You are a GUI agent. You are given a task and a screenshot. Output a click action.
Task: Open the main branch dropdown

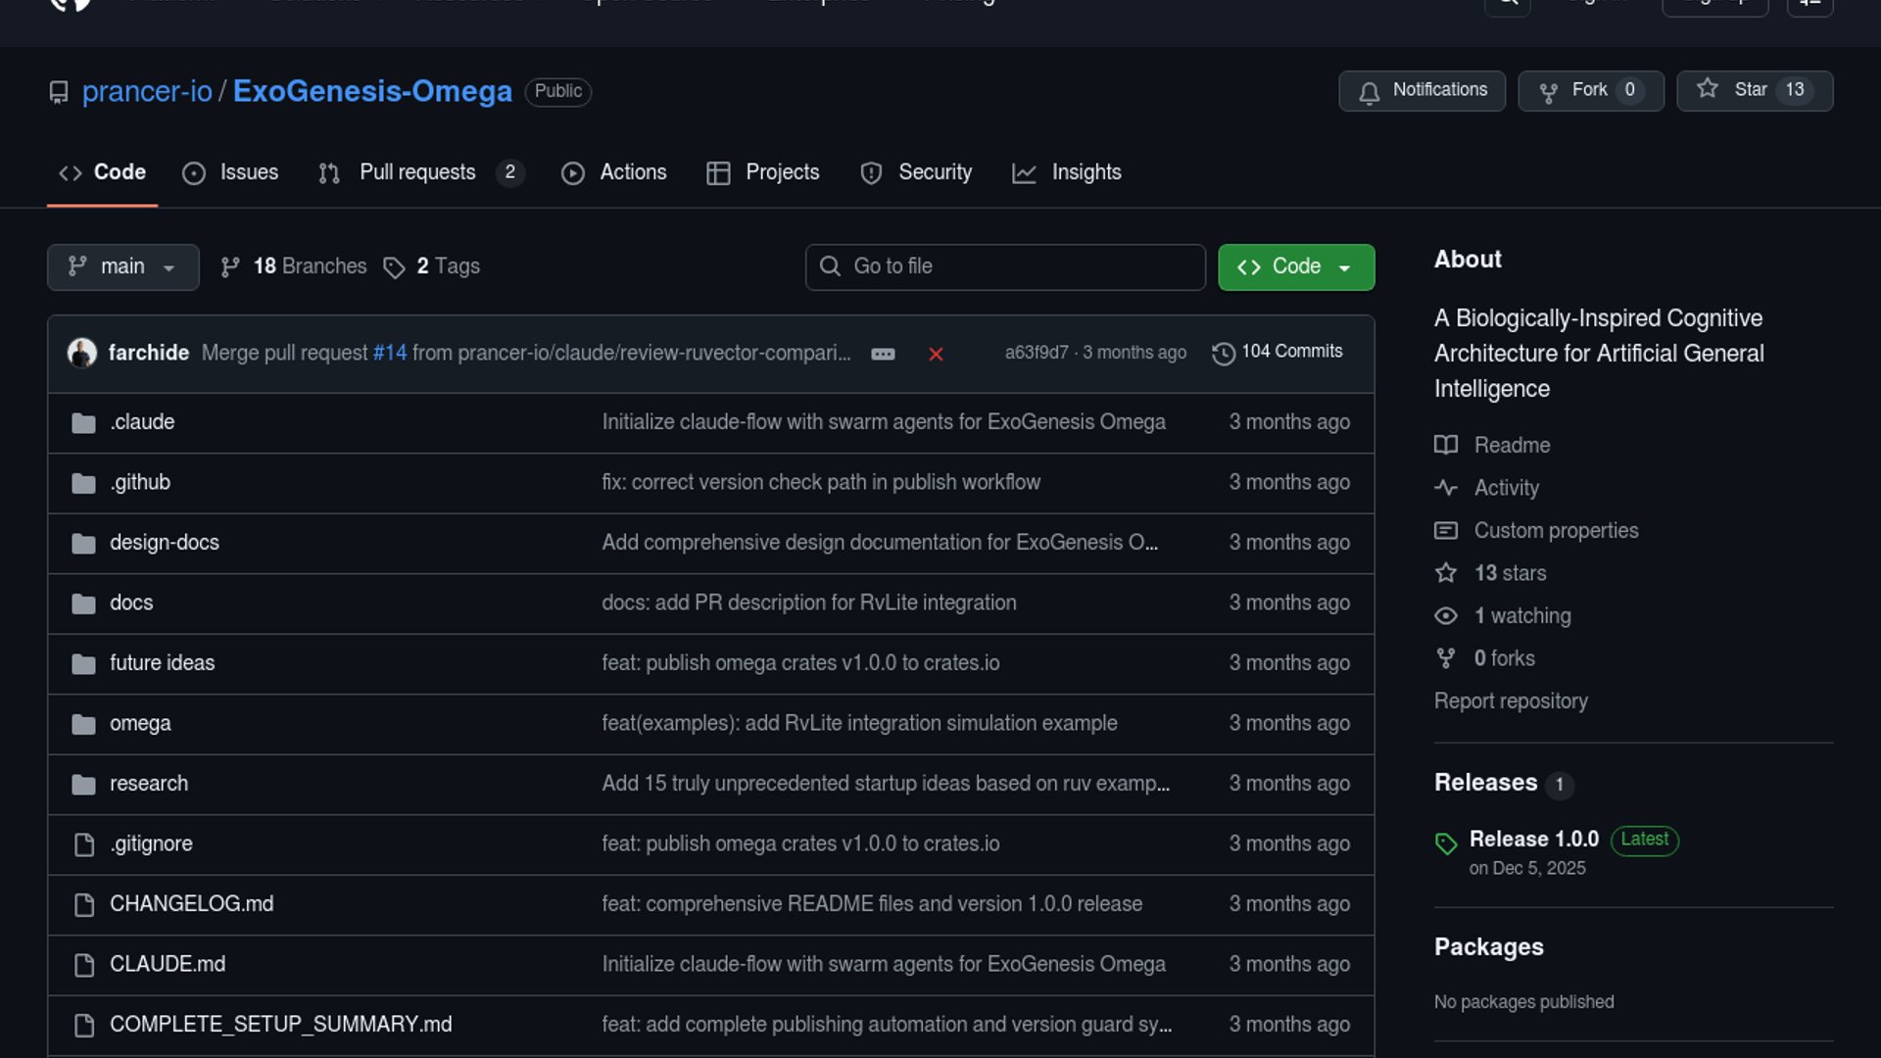(122, 266)
